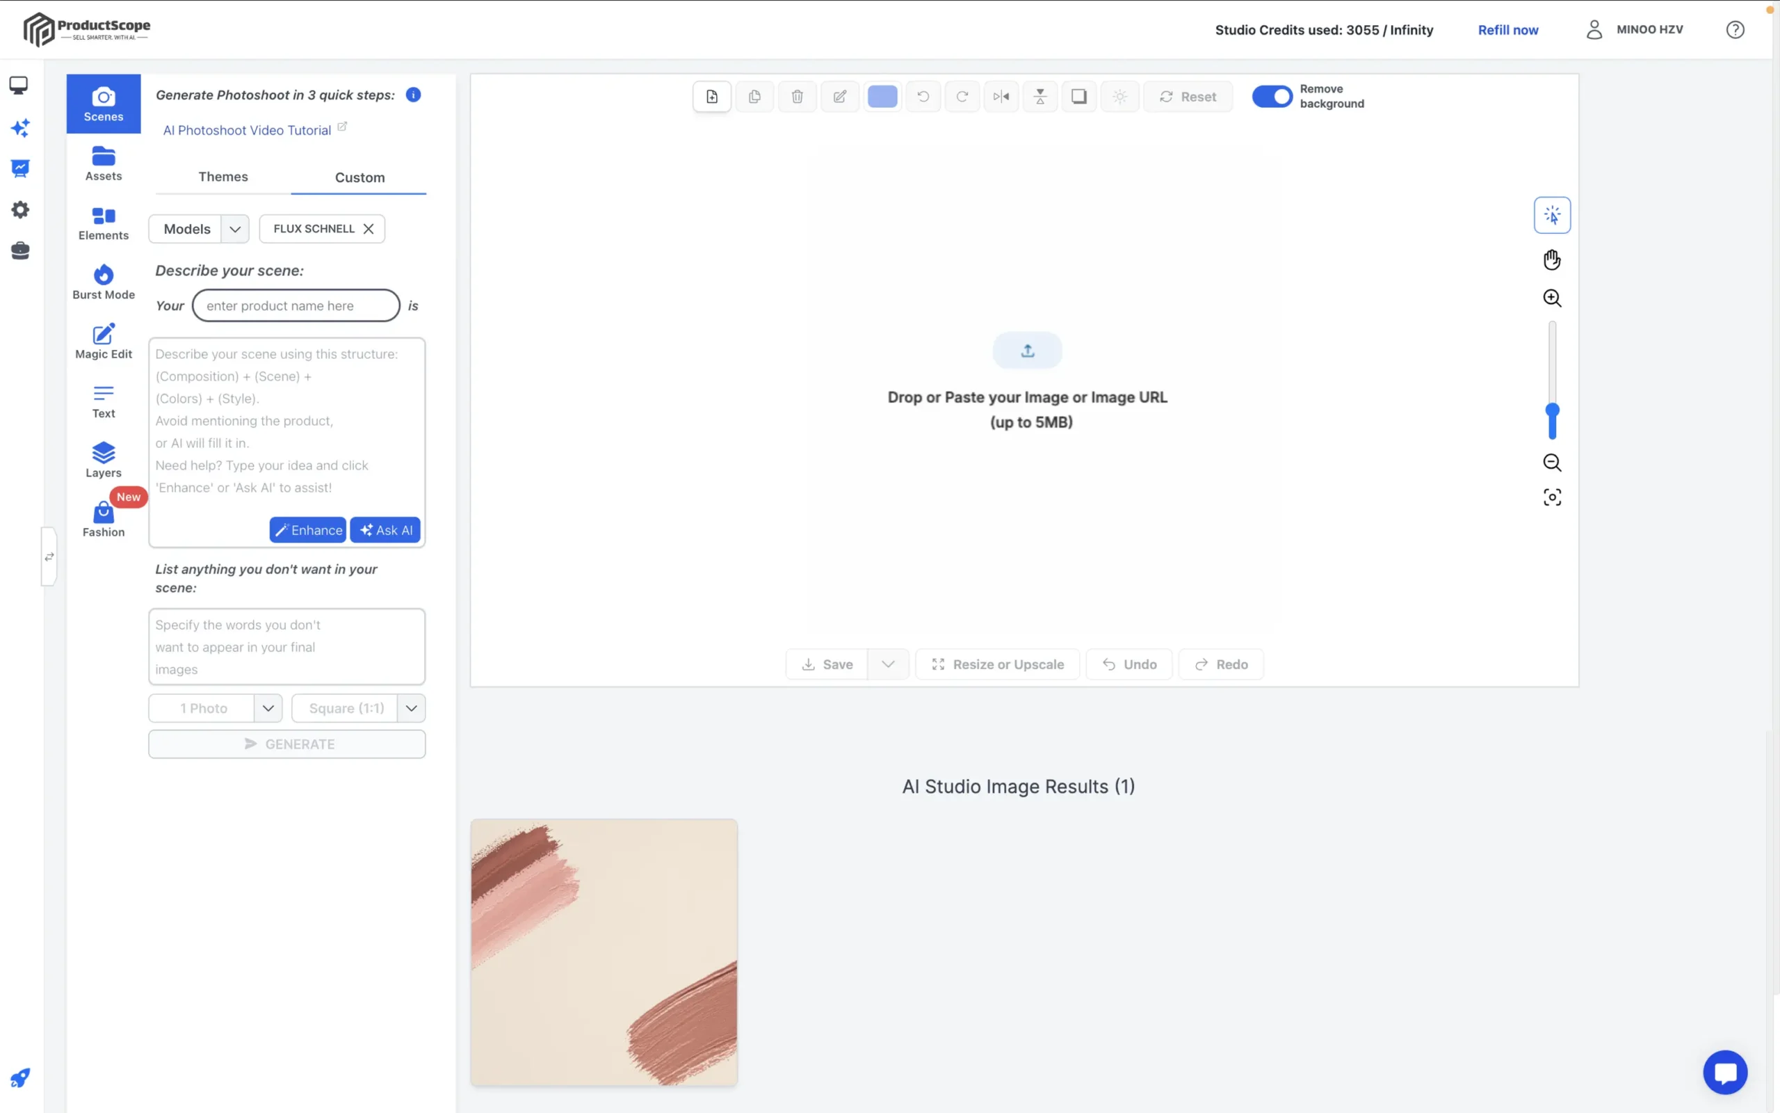This screenshot has width=1780, height=1113.
Task: Select the Magic Edit tool
Action: click(103, 342)
